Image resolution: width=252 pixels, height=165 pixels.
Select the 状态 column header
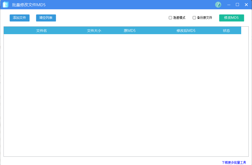[x=226, y=30]
